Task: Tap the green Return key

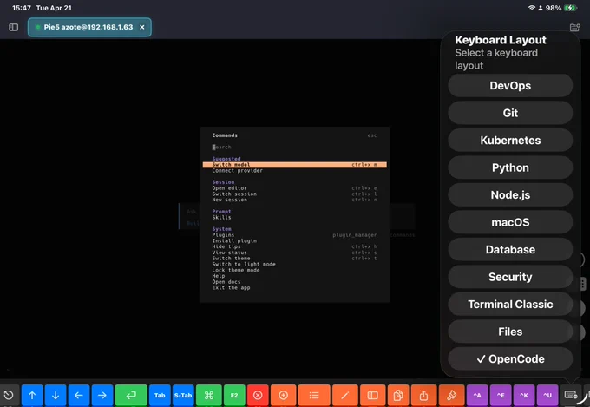Action: (x=131, y=396)
